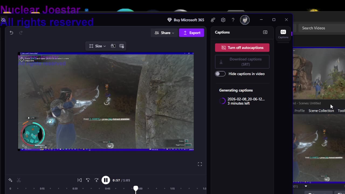Click the OBS window upper preview image

pos(319,73)
